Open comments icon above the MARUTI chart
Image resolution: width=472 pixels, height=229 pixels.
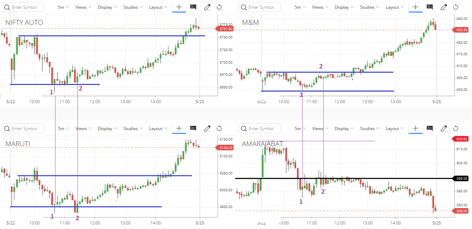pyautogui.click(x=193, y=128)
